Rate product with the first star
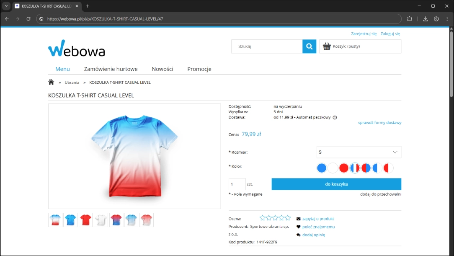This screenshot has width=454, height=256. pyautogui.click(x=263, y=218)
